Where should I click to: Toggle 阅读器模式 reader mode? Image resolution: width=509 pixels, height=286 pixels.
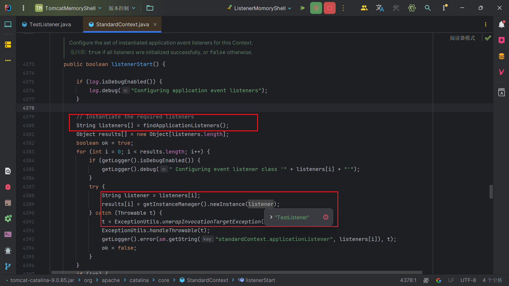(462, 38)
